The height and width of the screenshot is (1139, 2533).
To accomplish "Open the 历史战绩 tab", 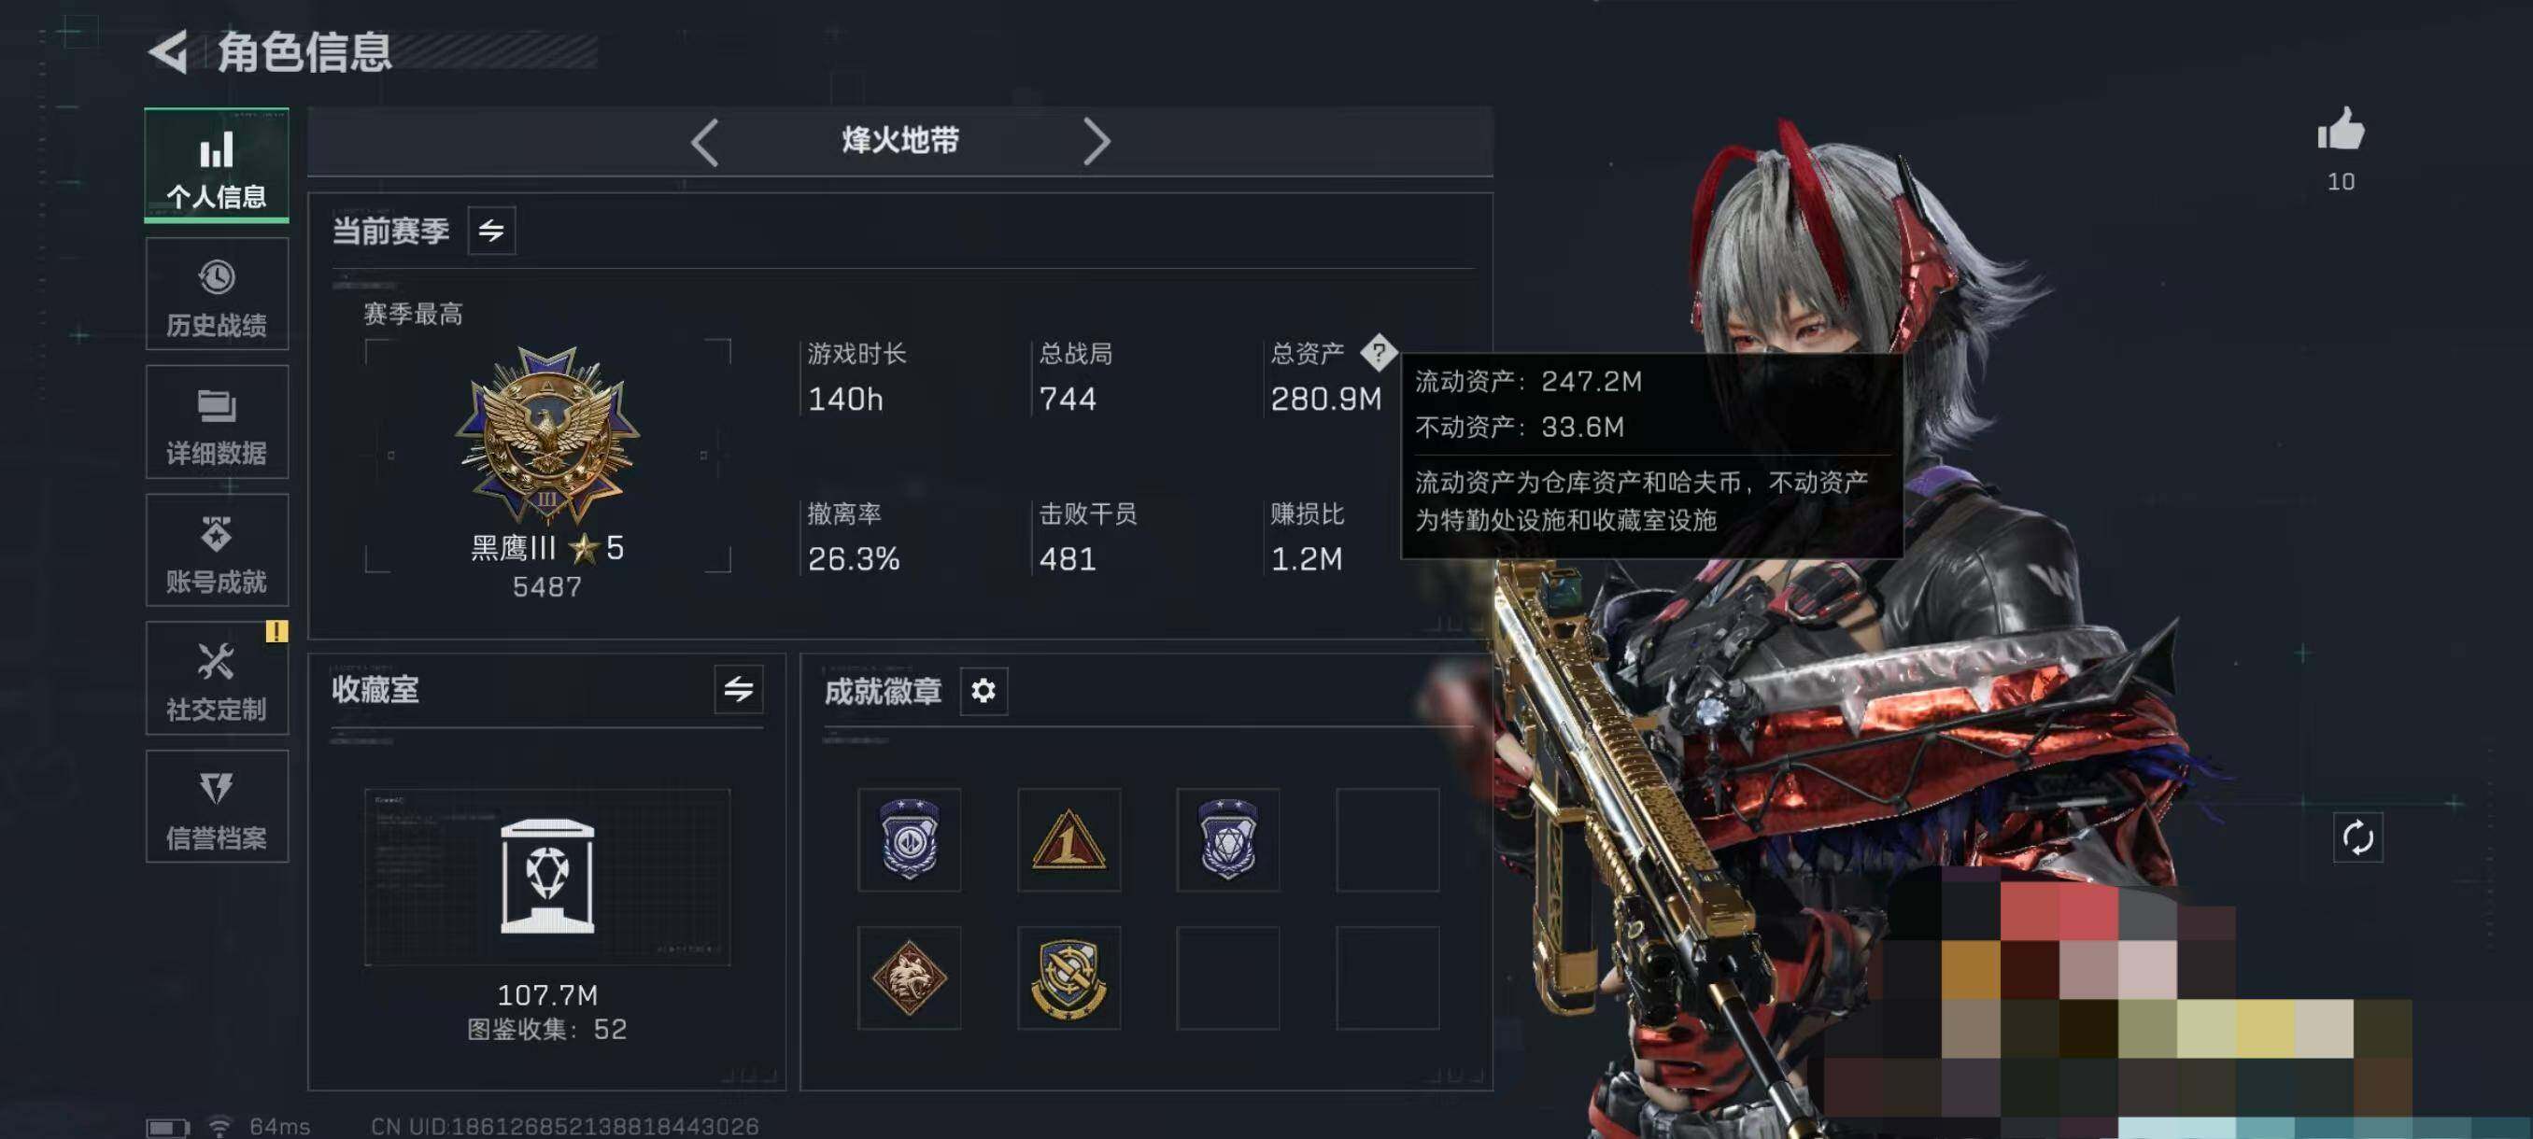I will point(218,294).
